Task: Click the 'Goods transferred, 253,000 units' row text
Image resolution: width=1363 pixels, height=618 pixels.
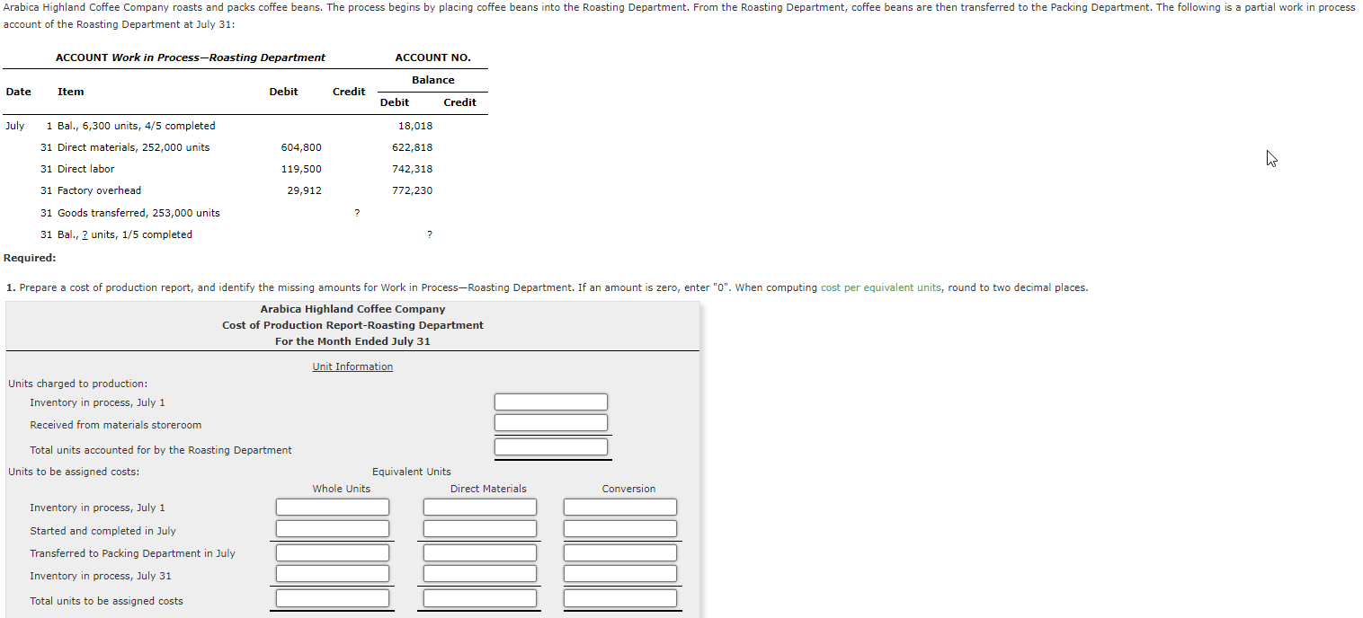Action: [x=138, y=213]
